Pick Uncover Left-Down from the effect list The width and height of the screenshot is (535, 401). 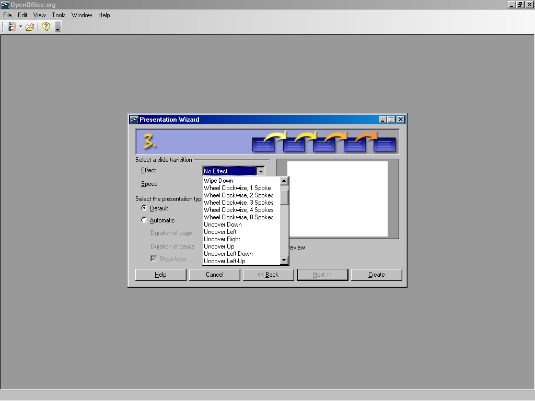point(228,254)
